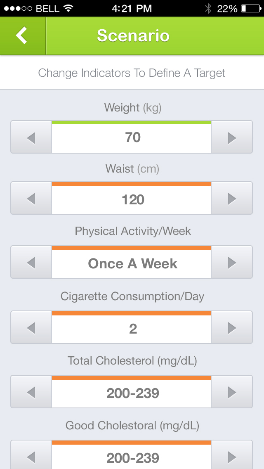Increase Cigarette Consumption/Day with right arrow
This screenshot has height=469, width=264.
coord(232,328)
